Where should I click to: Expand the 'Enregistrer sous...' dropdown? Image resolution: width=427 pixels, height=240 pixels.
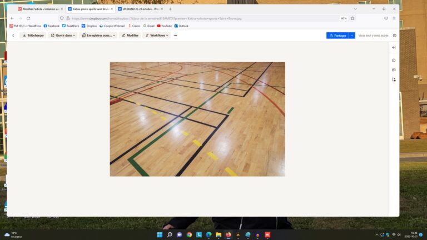tap(98, 36)
